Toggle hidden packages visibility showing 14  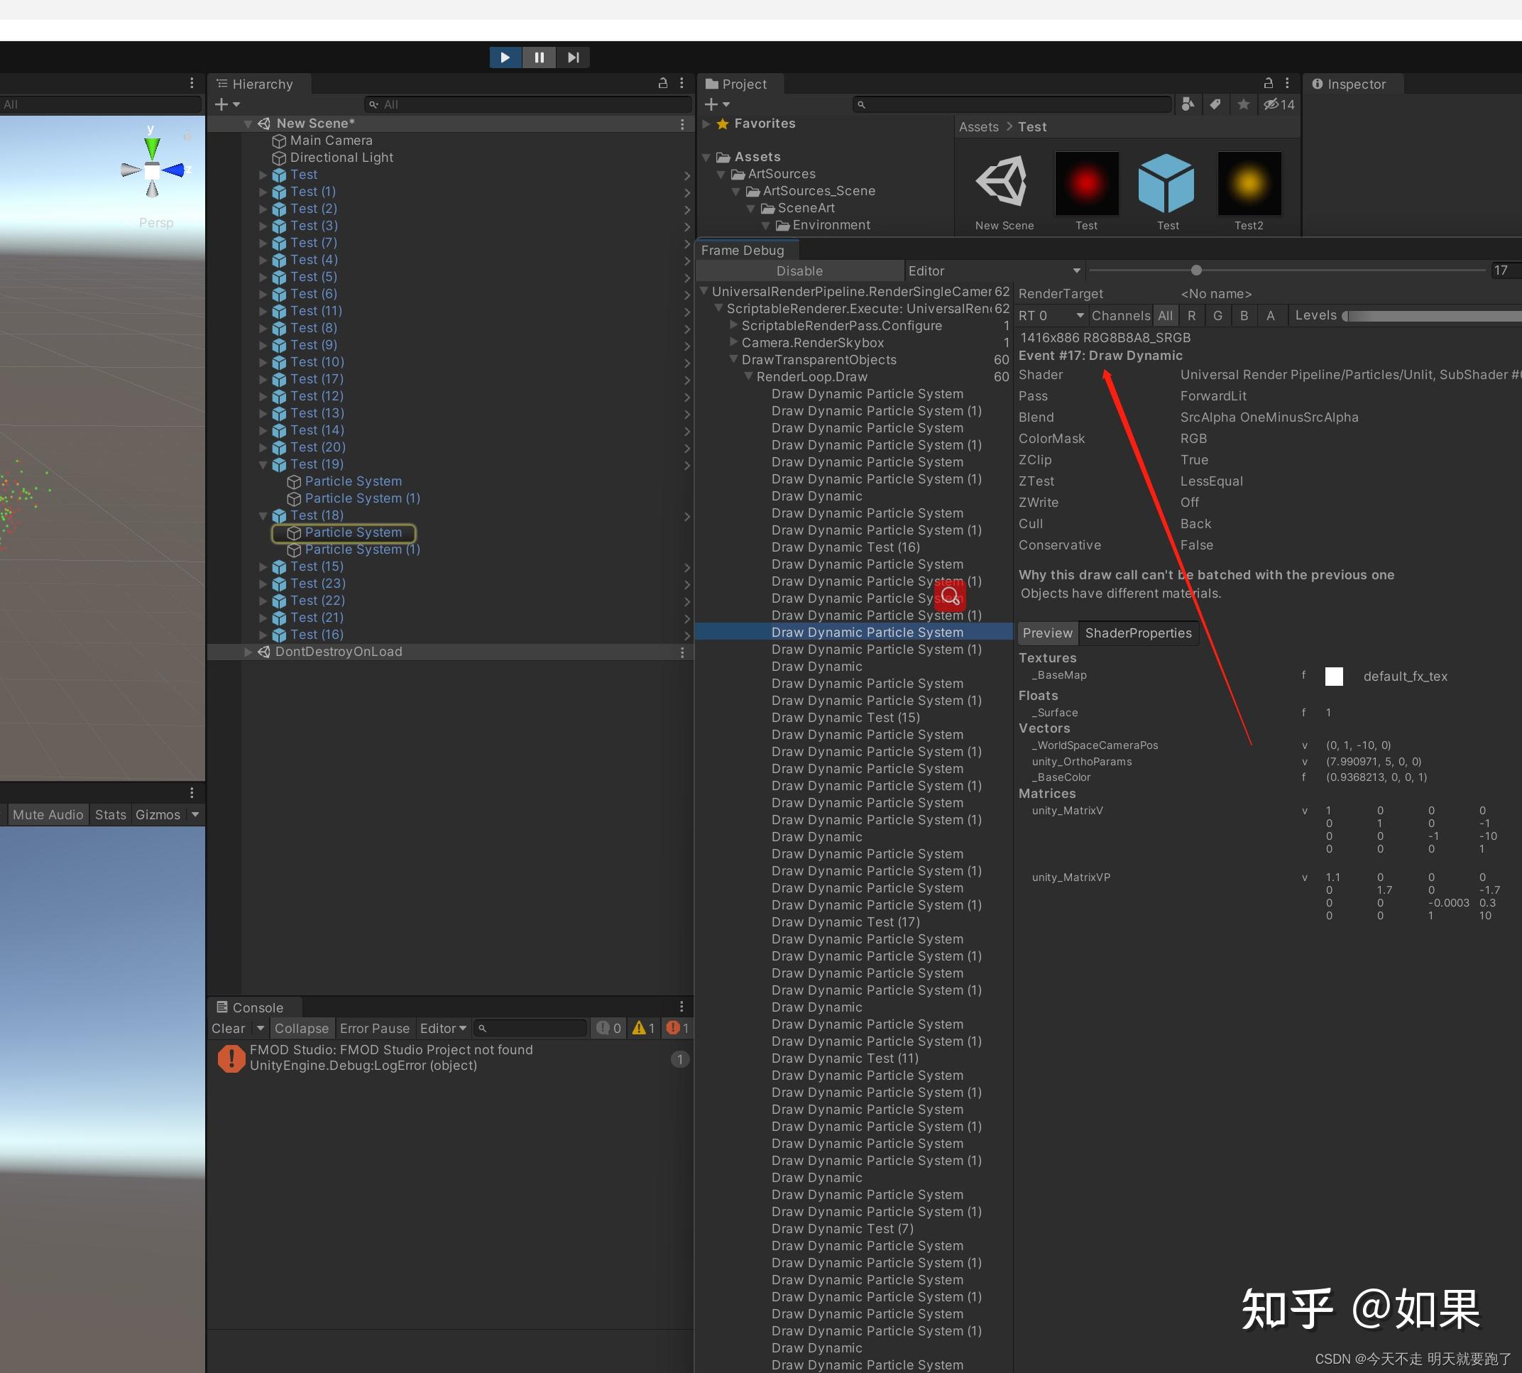tap(1279, 104)
